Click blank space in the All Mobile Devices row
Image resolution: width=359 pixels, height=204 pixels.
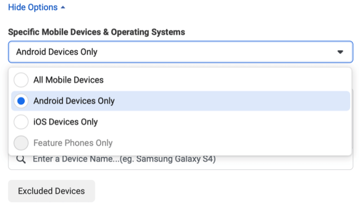[228, 80]
